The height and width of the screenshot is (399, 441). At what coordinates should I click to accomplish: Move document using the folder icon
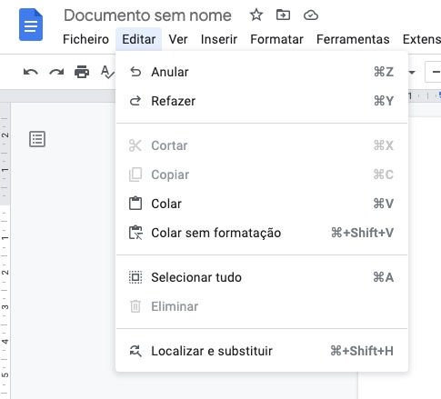283,15
